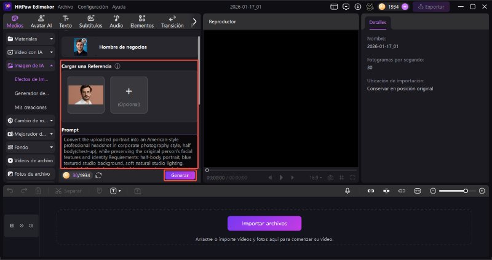This screenshot has height=260, width=492.
Task: Expand the Video con IA section
Action: pos(30,52)
